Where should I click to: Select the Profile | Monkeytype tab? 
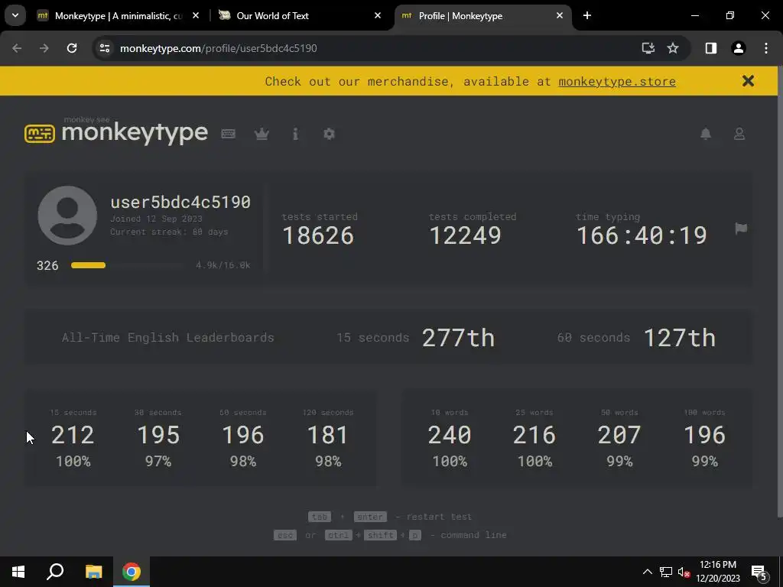pos(482,15)
